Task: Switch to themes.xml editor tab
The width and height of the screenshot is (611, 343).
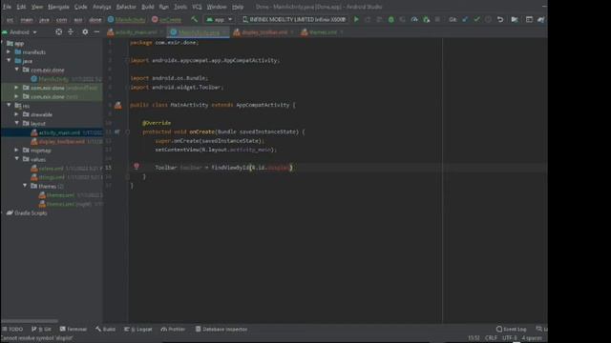Action: [322, 32]
